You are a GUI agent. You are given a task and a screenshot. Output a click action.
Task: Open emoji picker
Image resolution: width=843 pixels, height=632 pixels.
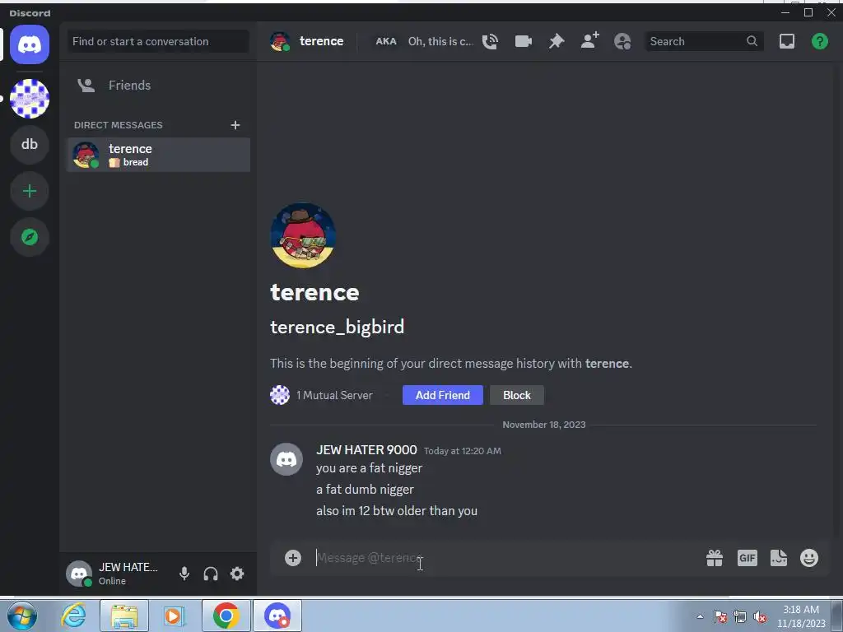coord(809,558)
